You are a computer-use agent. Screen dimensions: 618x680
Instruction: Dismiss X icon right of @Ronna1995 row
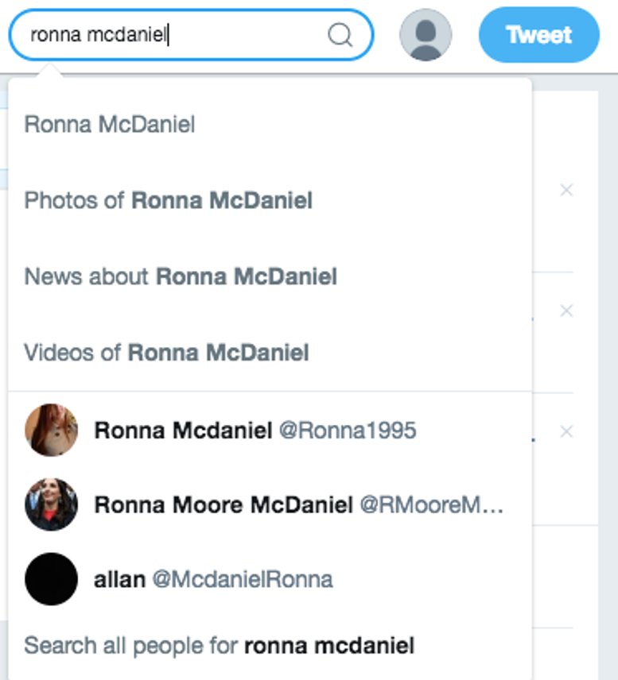click(x=566, y=431)
